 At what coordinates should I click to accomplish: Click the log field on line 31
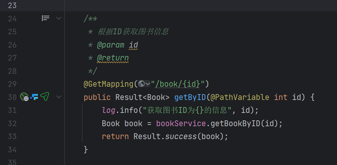tap(109, 111)
